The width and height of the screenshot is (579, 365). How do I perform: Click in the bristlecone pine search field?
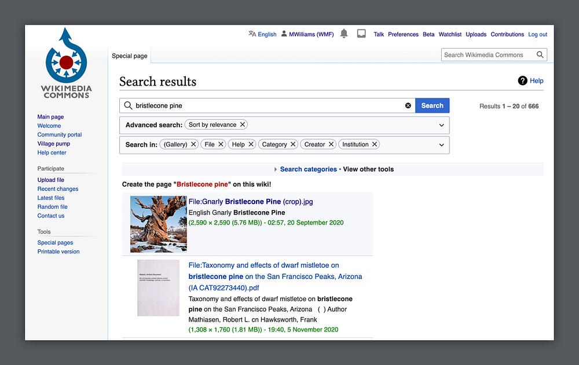click(267, 105)
